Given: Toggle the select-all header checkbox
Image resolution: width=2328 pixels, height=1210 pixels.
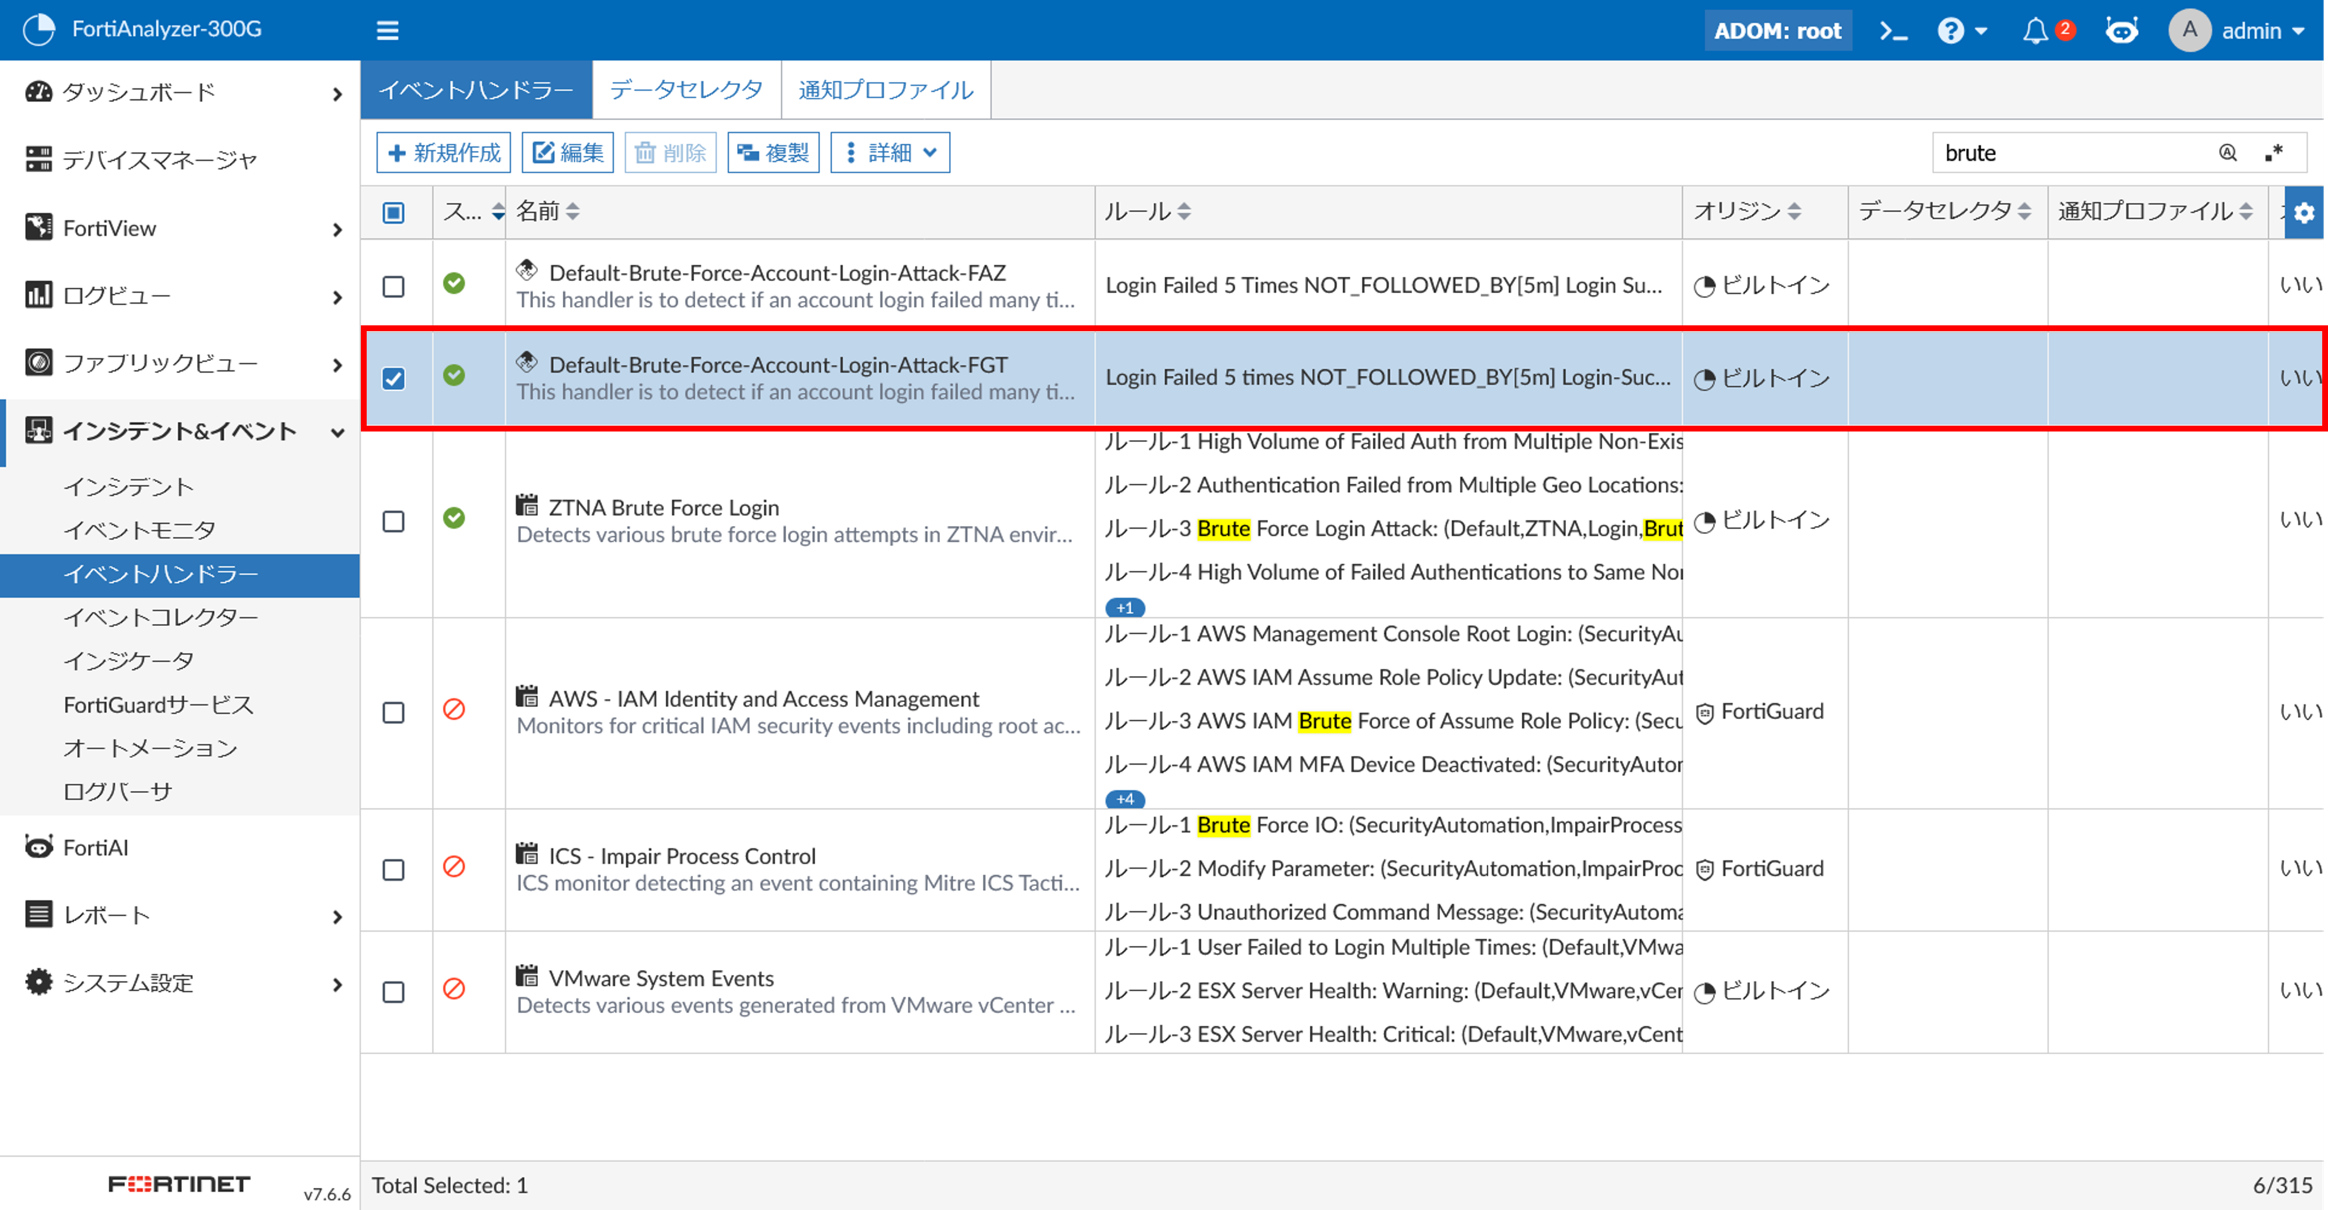Looking at the screenshot, I should click(393, 212).
